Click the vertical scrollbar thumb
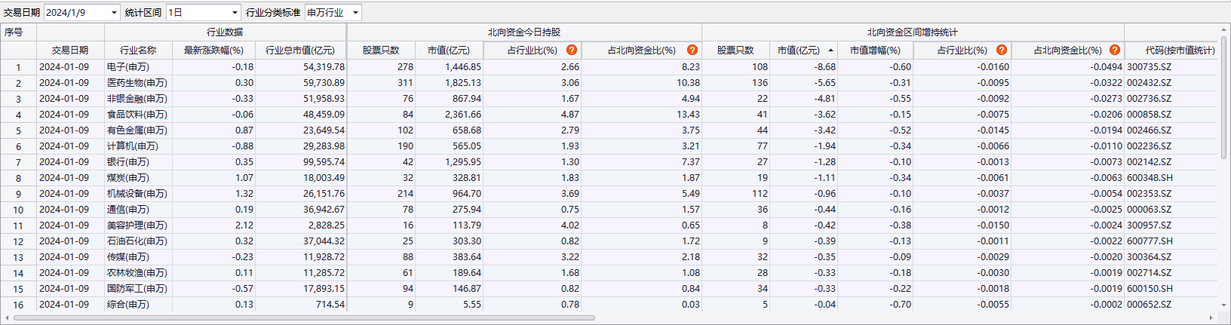This screenshot has height=325, width=1231. click(1223, 98)
